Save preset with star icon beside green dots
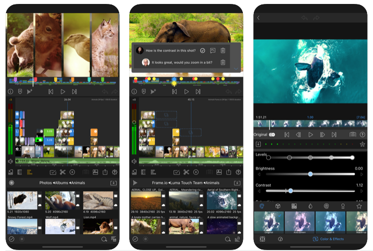 362,144
